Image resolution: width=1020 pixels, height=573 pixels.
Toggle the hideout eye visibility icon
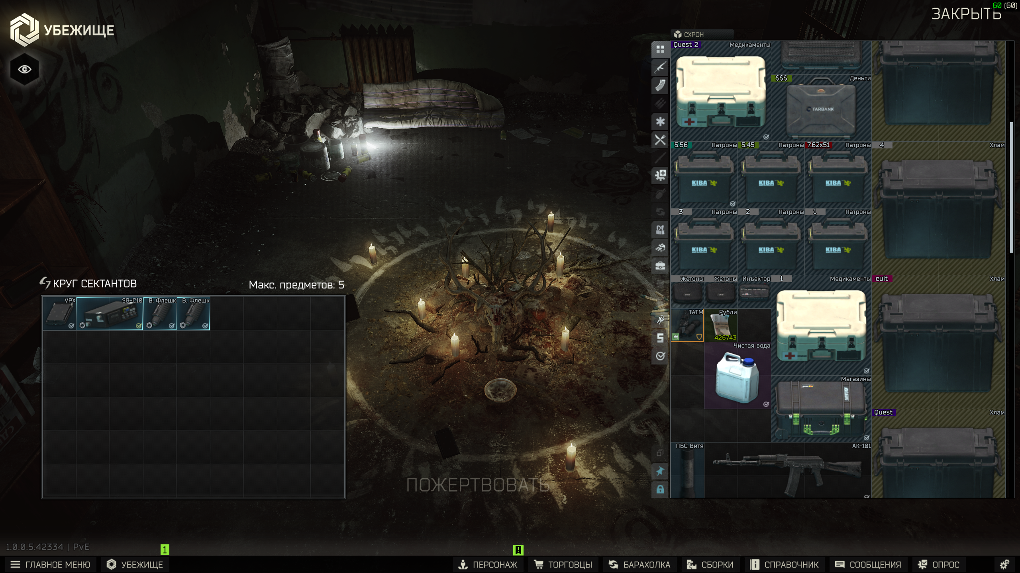point(24,70)
